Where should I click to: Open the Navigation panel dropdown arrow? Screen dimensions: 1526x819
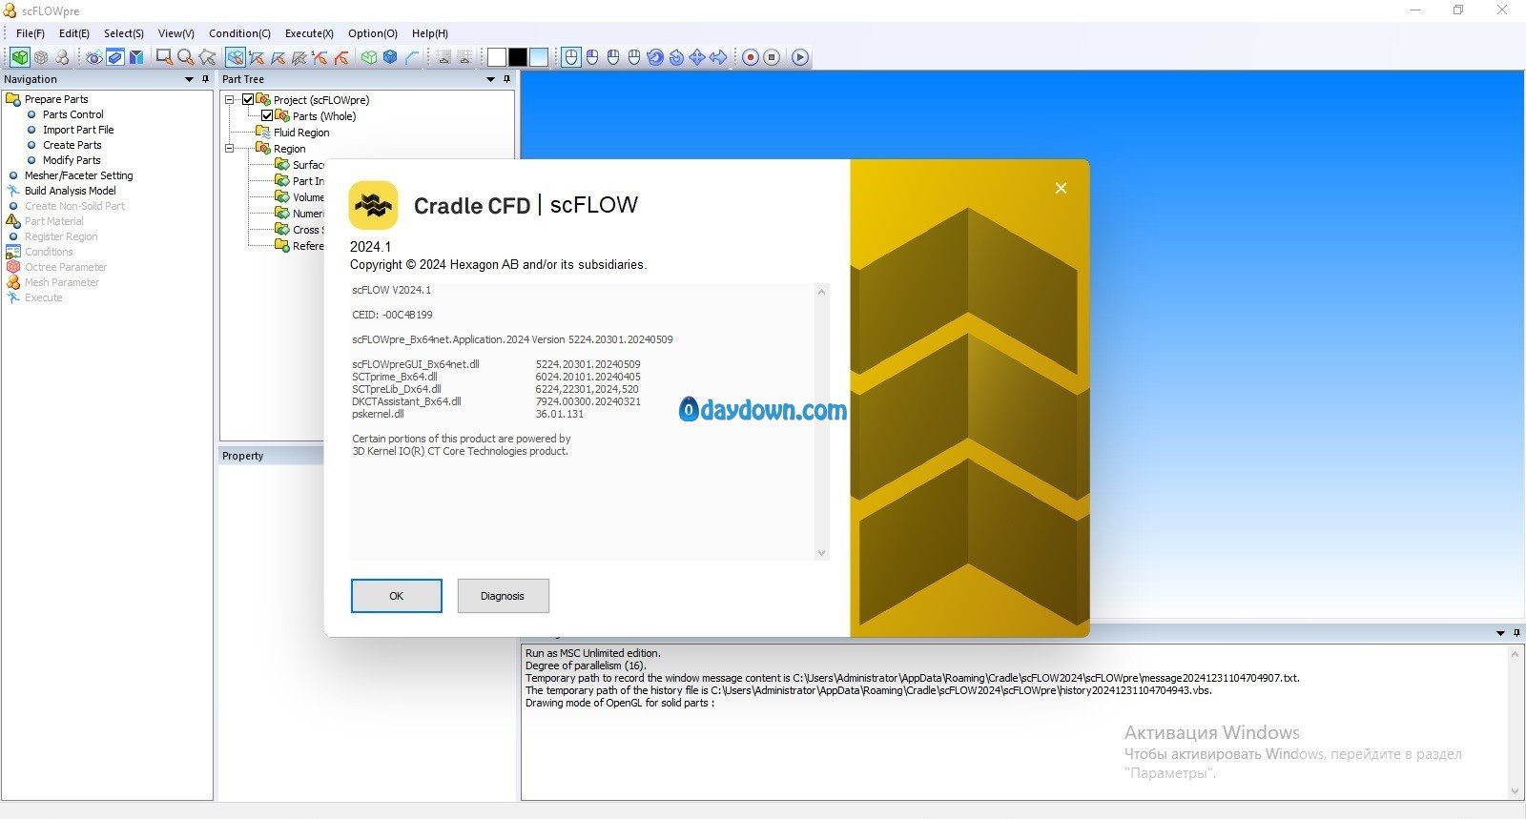point(189,79)
